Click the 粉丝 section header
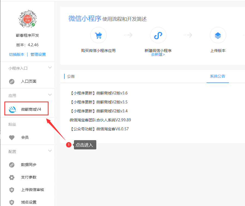Viewport: 245px width, 206px height. [12, 124]
